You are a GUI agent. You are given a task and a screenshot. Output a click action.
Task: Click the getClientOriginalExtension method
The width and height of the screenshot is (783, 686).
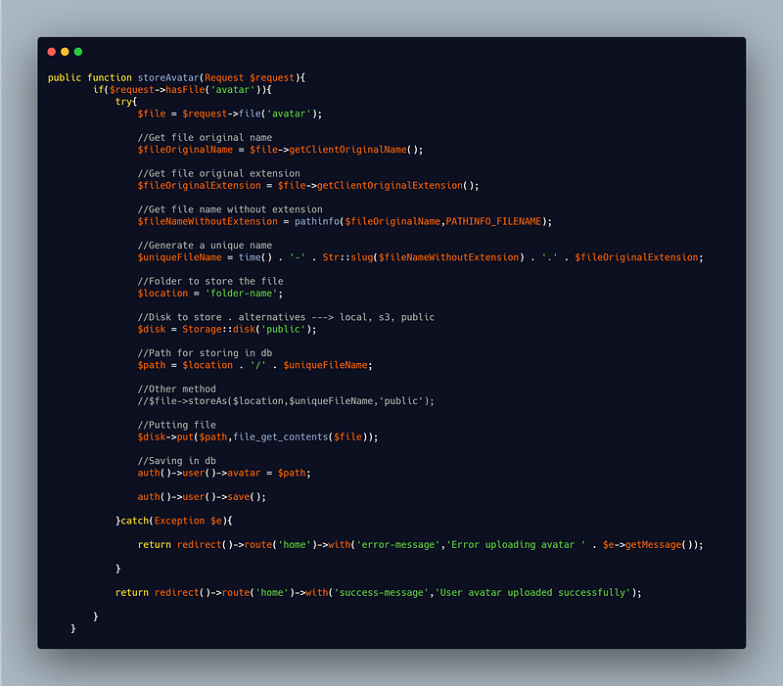tap(390, 186)
